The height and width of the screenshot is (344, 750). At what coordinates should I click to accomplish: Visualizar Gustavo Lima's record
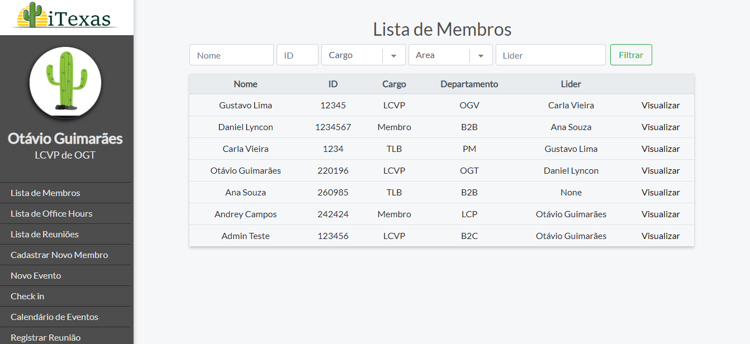[x=661, y=105]
